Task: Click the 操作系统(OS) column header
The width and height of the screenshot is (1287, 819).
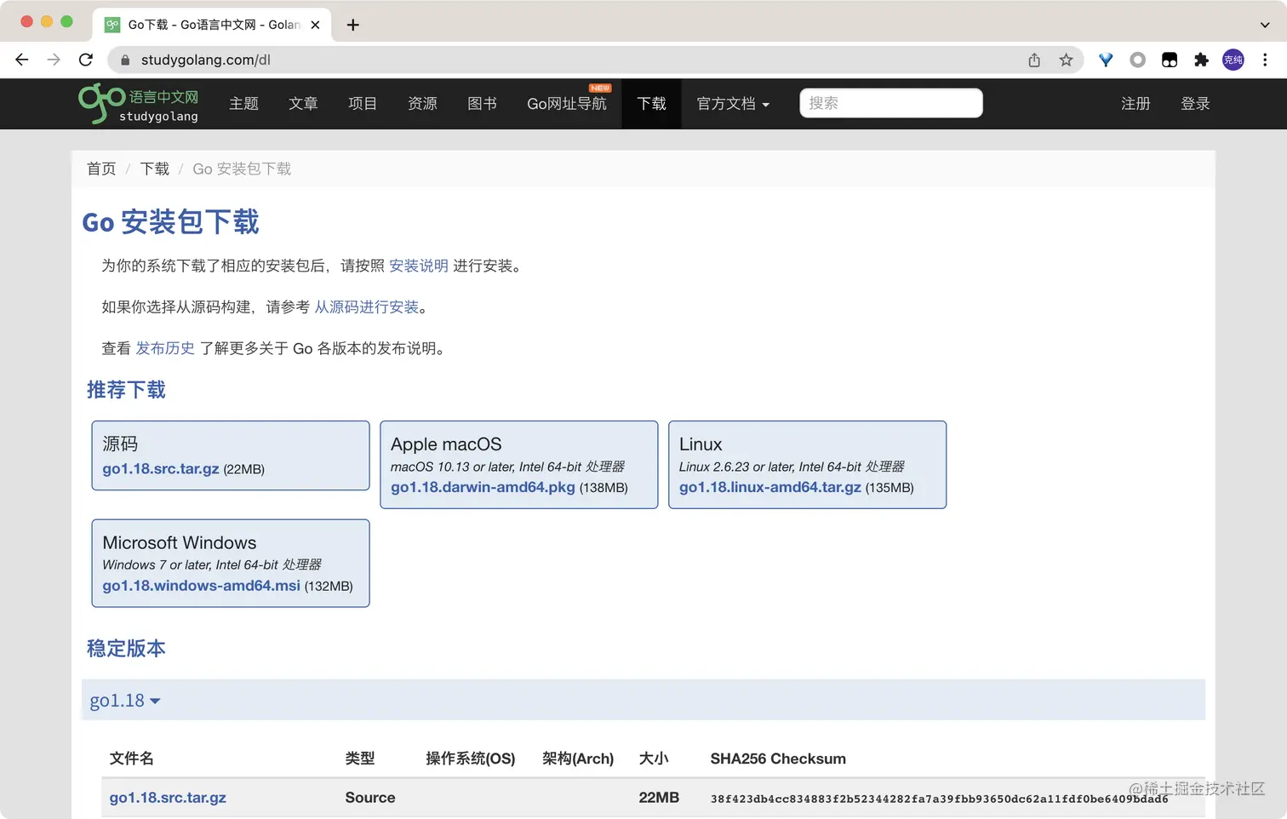Action: pyautogui.click(x=471, y=759)
